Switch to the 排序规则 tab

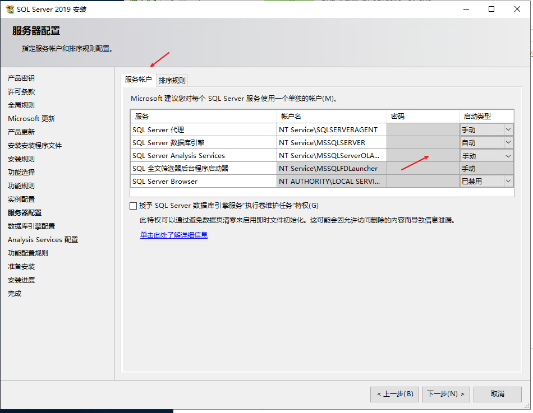click(172, 81)
